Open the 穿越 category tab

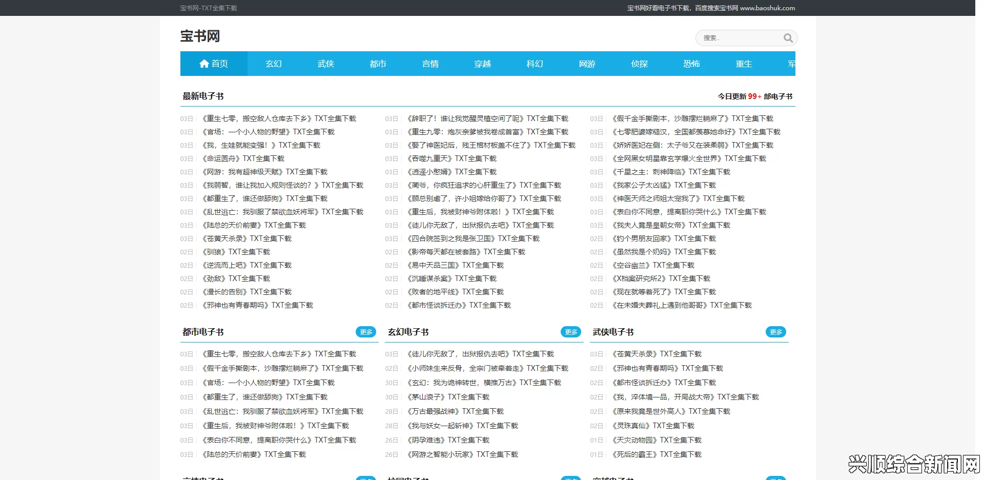point(483,64)
